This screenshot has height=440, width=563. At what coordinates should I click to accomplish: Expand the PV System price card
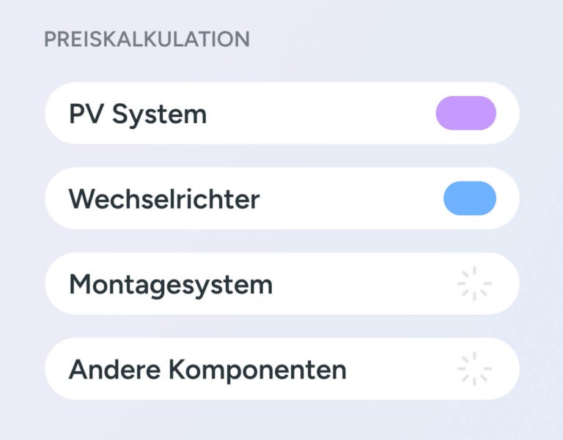pos(281,113)
